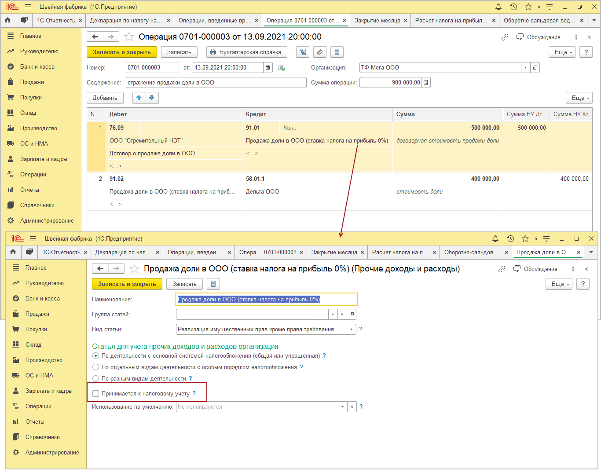Open organization ТФ-Мега ООО card icon
This screenshot has width=601, height=476.
535,68
